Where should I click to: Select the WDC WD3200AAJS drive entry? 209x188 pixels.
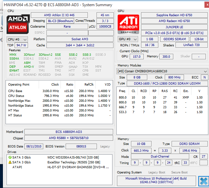[59, 158]
